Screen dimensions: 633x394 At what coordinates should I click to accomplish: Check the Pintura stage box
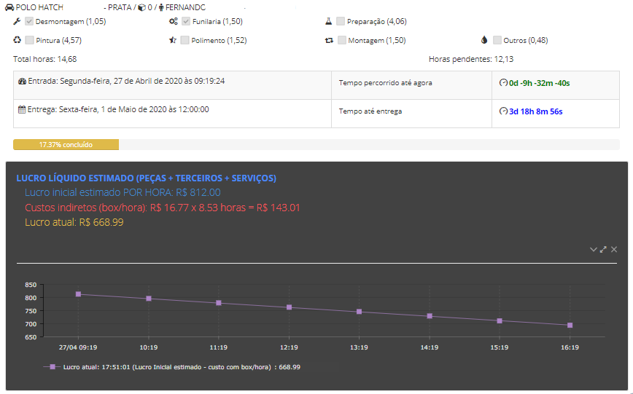pyautogui.click(x=30, y=41)
